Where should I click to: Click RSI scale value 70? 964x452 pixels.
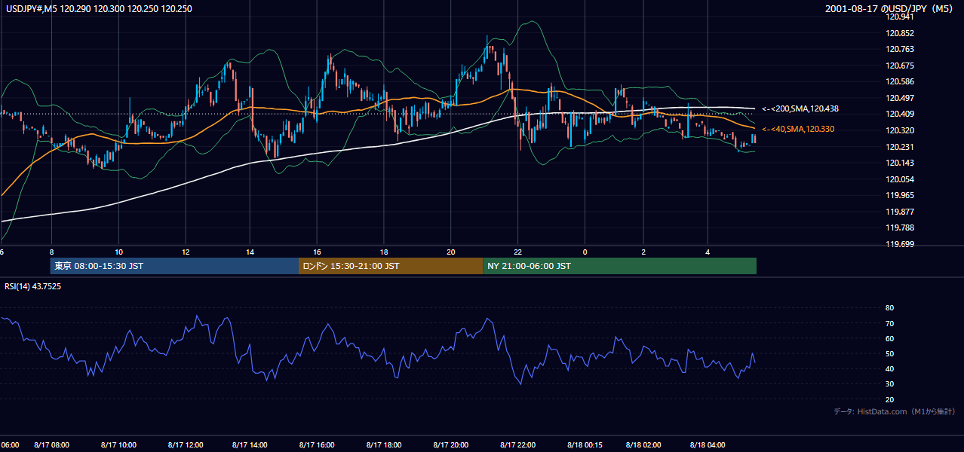(889, 323)
